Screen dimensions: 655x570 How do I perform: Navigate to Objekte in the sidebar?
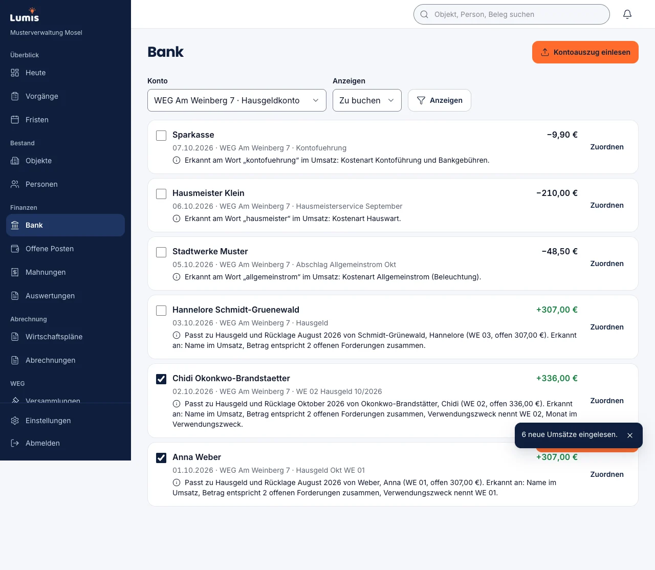point(65,161)
